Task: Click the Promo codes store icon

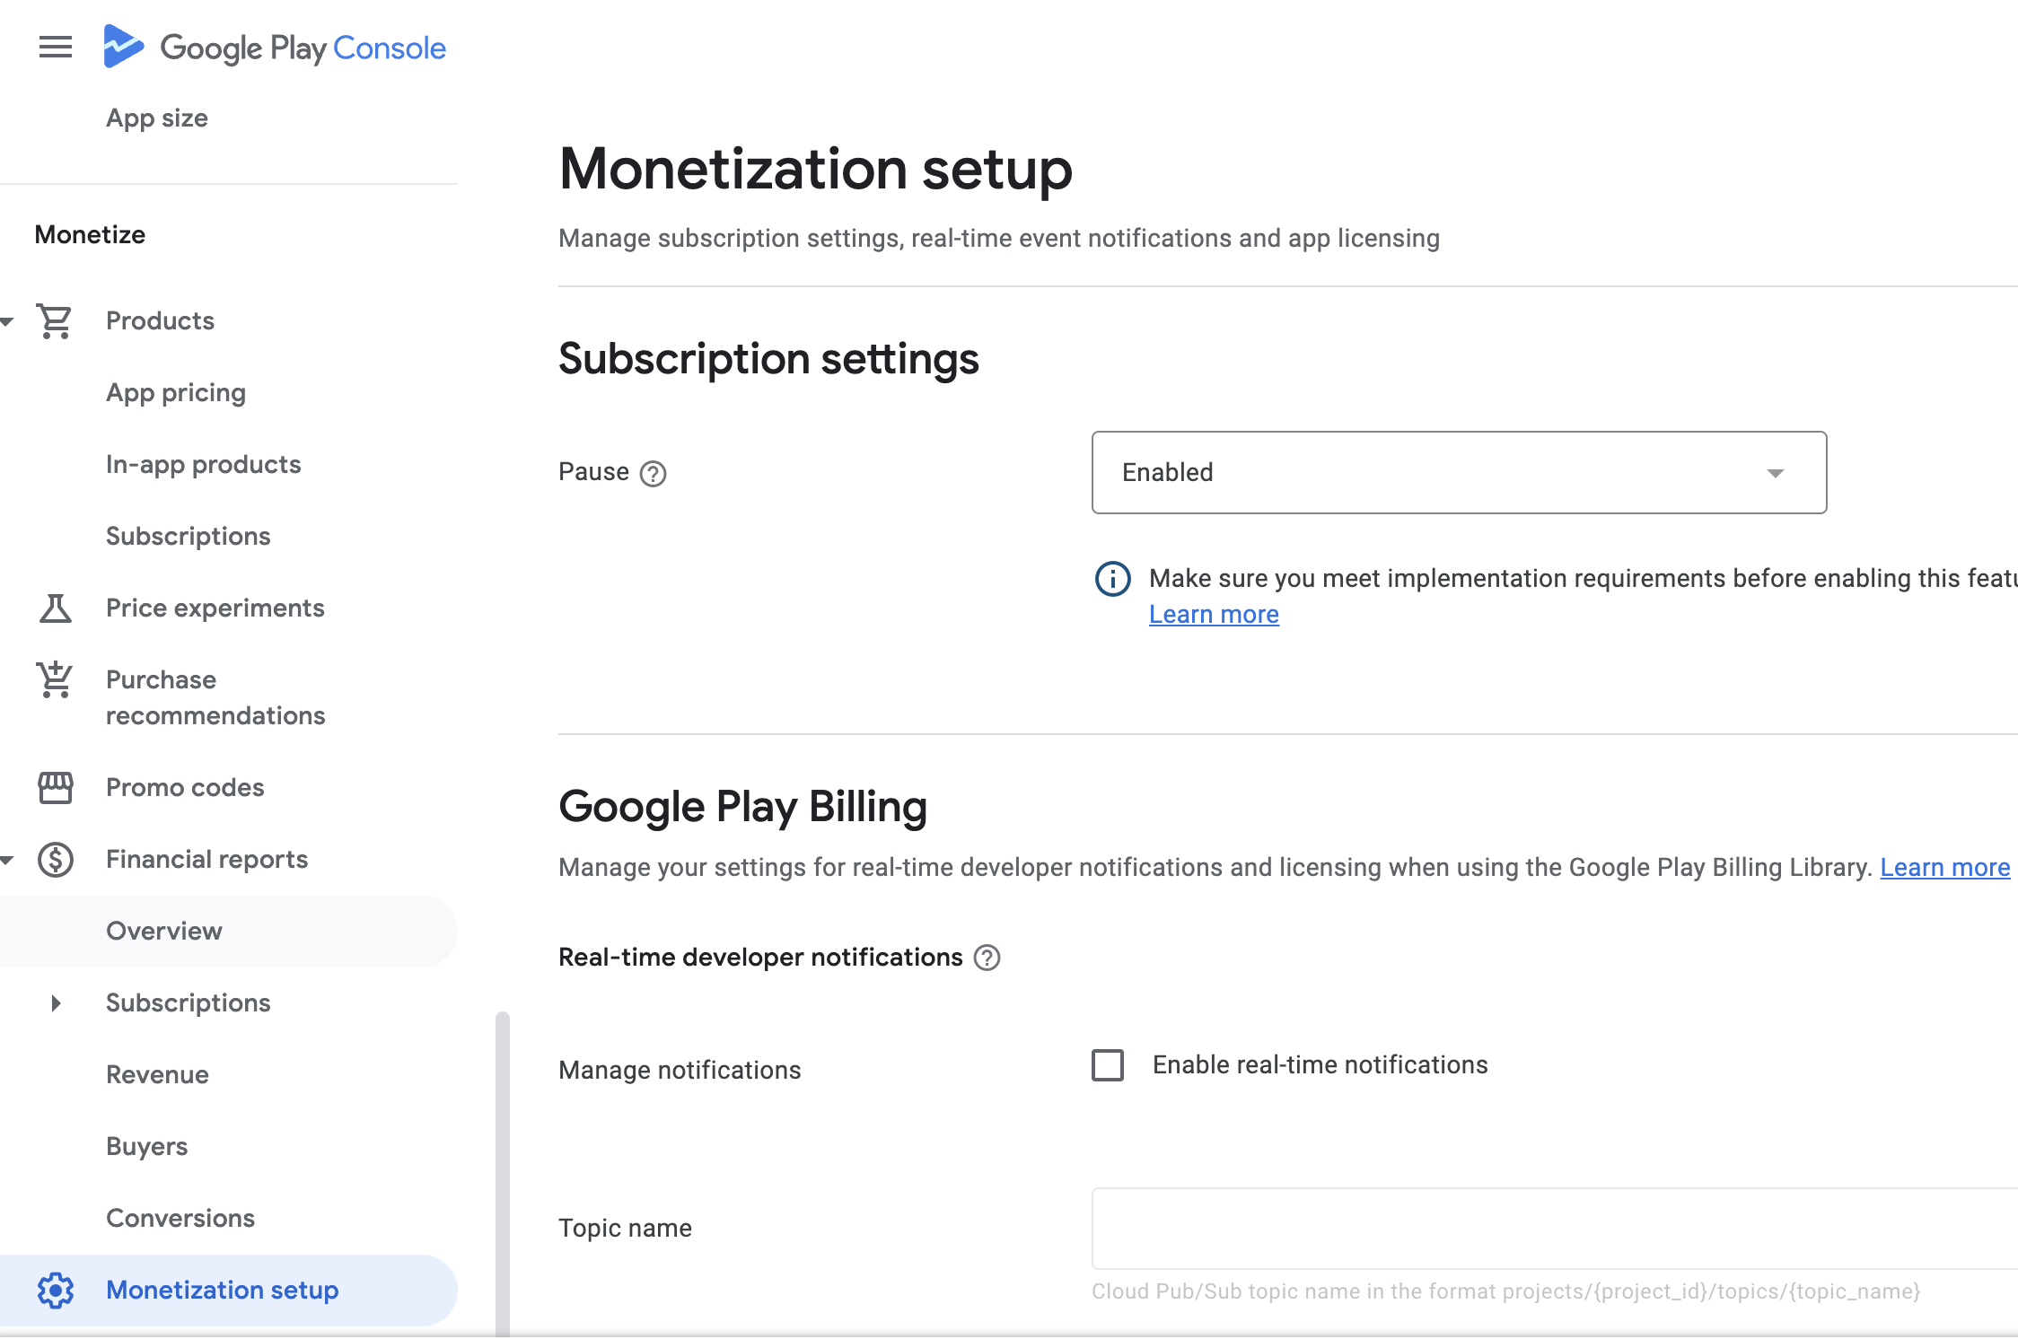Action: click(x=55, y=788)
